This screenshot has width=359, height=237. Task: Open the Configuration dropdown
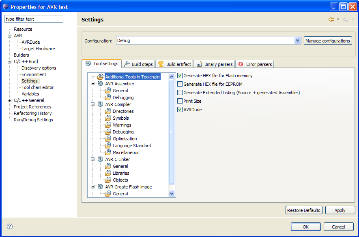(297, 40)
